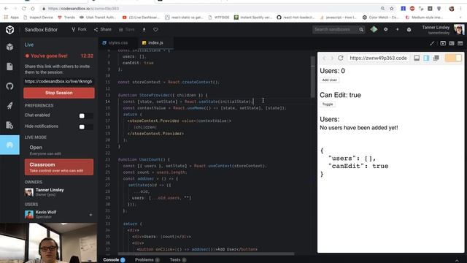Add Kevin Wolf as editor with plus

coord(90,215)
